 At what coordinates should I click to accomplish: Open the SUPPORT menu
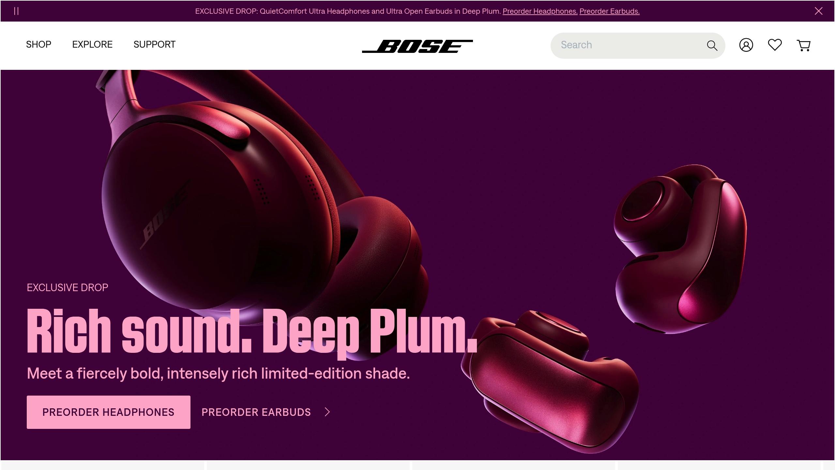[155, 44]
